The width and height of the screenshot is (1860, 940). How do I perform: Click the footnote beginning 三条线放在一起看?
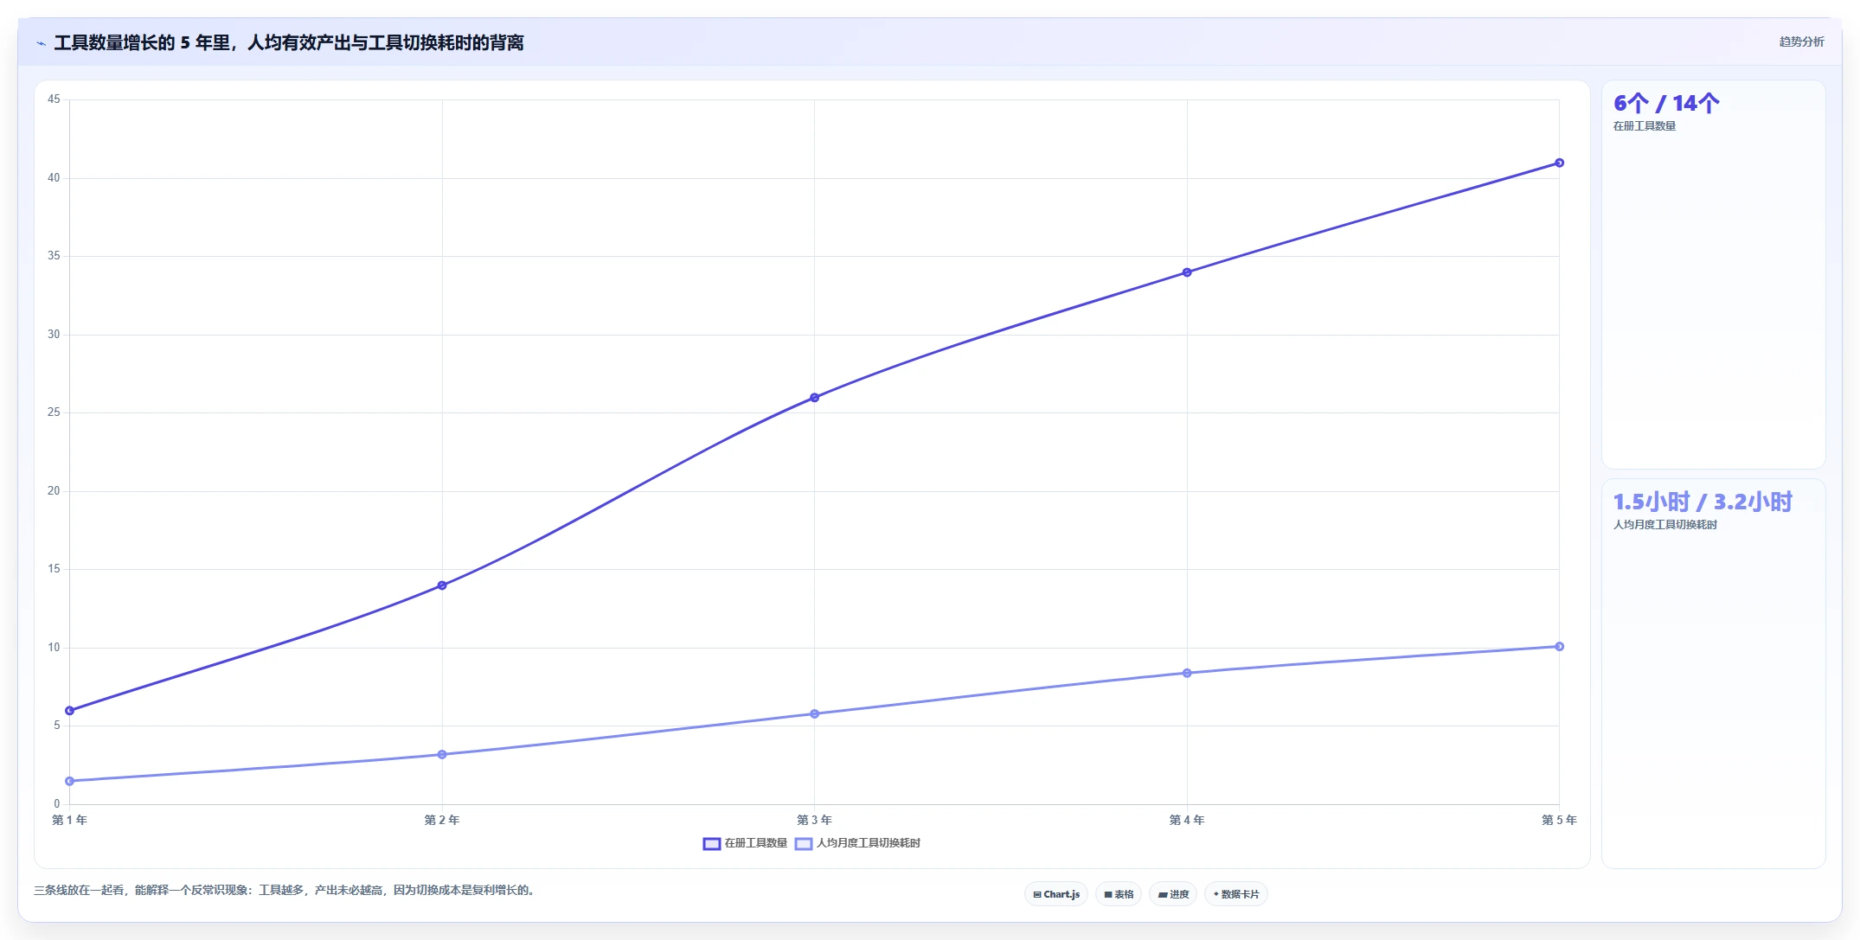pyautogui.click(x=284, y=890)
